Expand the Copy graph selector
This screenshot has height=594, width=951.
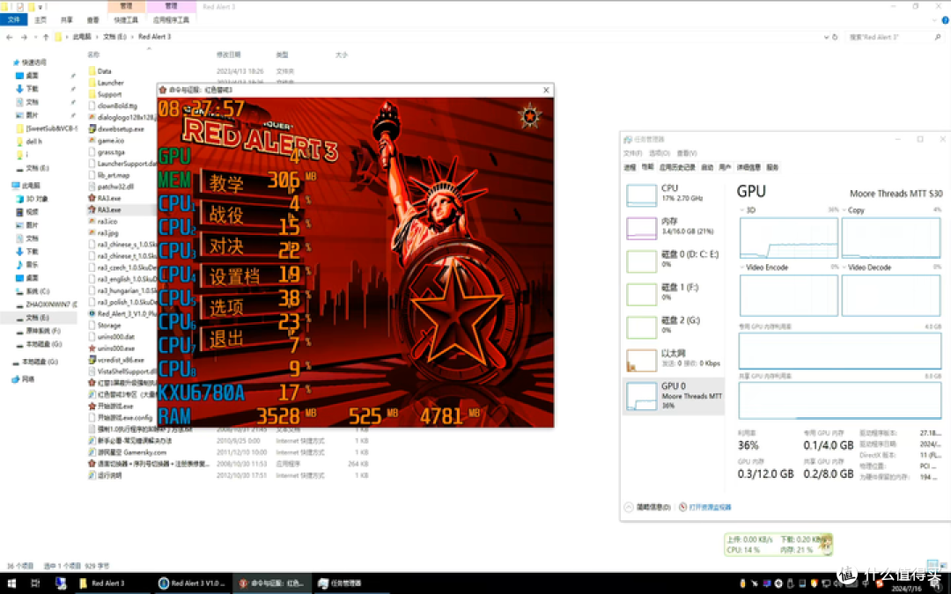coord(844,210)
